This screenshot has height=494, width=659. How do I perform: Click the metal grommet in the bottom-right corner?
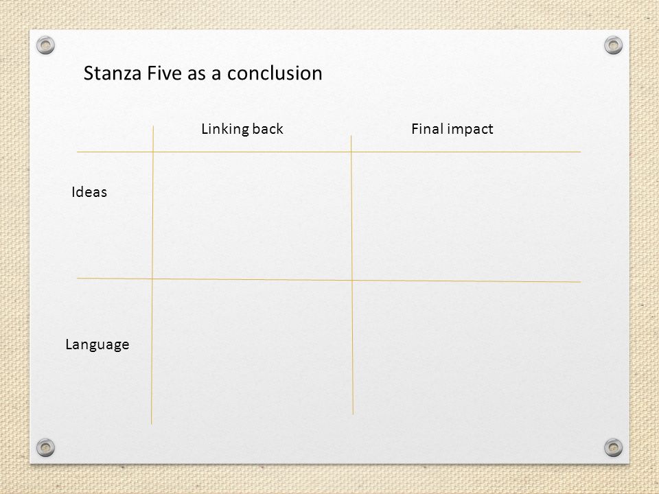pos(613,447)
